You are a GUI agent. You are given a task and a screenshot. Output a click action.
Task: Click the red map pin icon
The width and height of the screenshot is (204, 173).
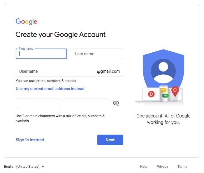tap(175, 91)
